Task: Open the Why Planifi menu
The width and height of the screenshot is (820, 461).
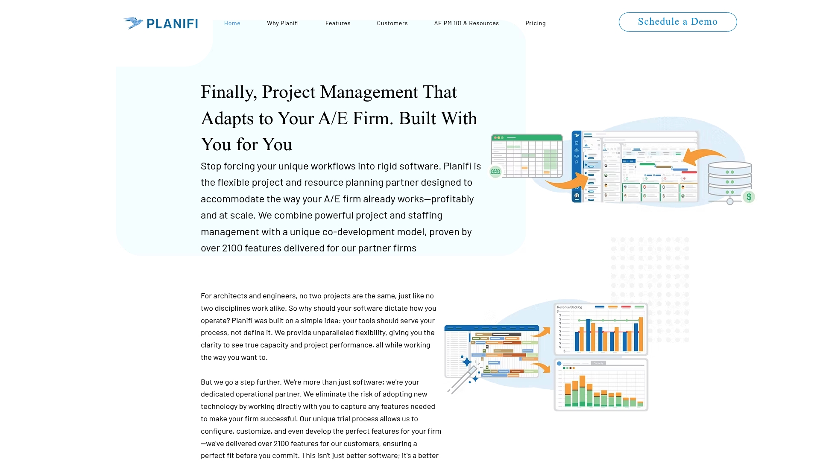Action: 283,23
